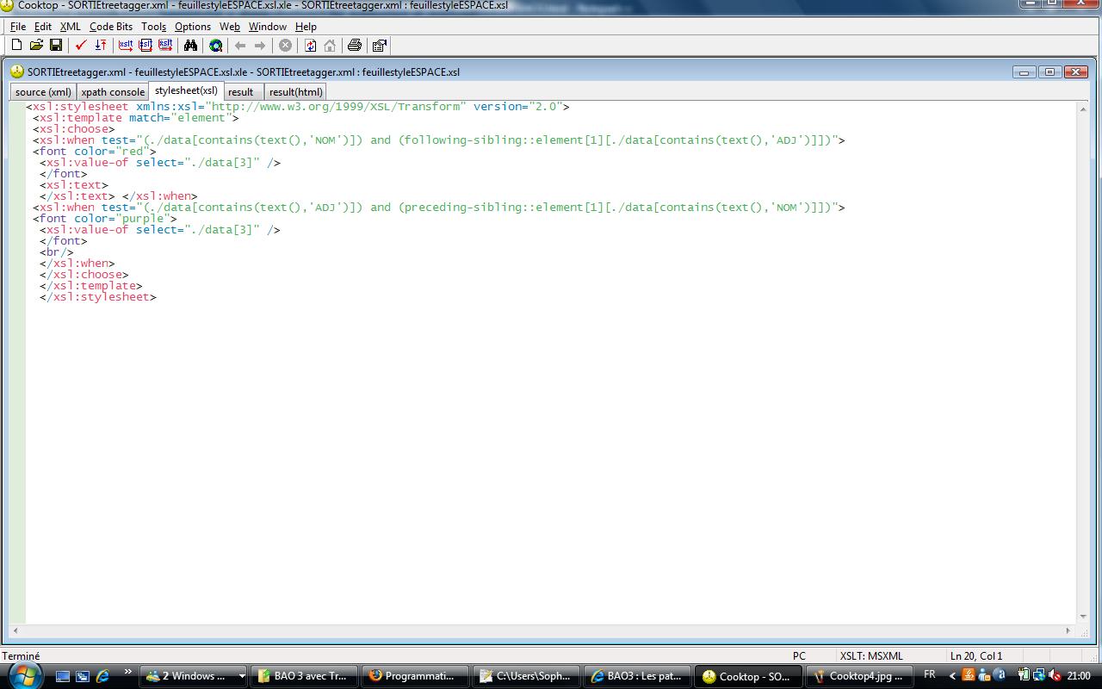Click the <br/> line in the stylesheet
This screenshot has height=689, width=1102.
[57, 252]
